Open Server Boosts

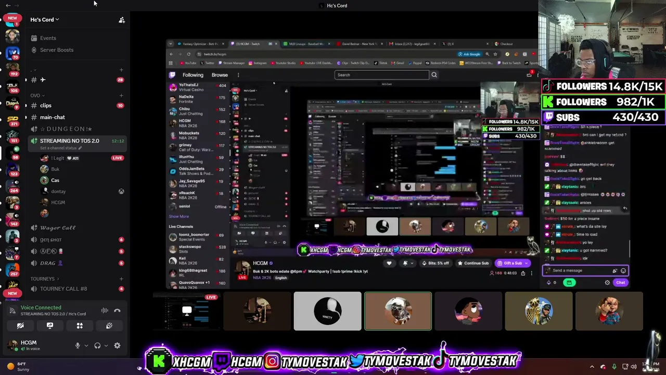coord(57,50)
